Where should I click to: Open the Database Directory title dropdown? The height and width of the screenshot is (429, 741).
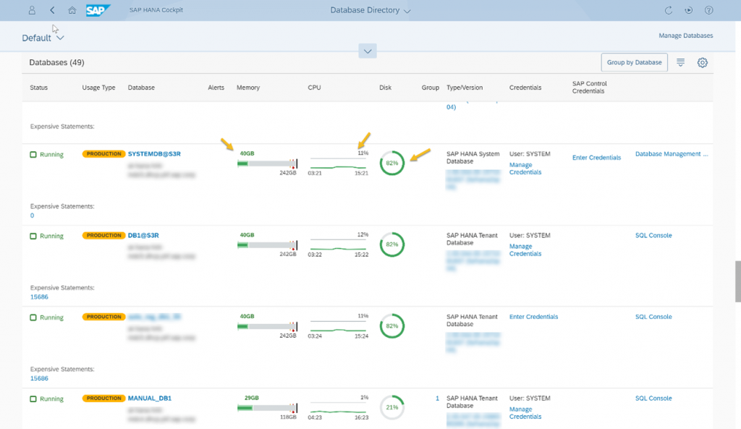pyautogui.click(x=370, y=10)
